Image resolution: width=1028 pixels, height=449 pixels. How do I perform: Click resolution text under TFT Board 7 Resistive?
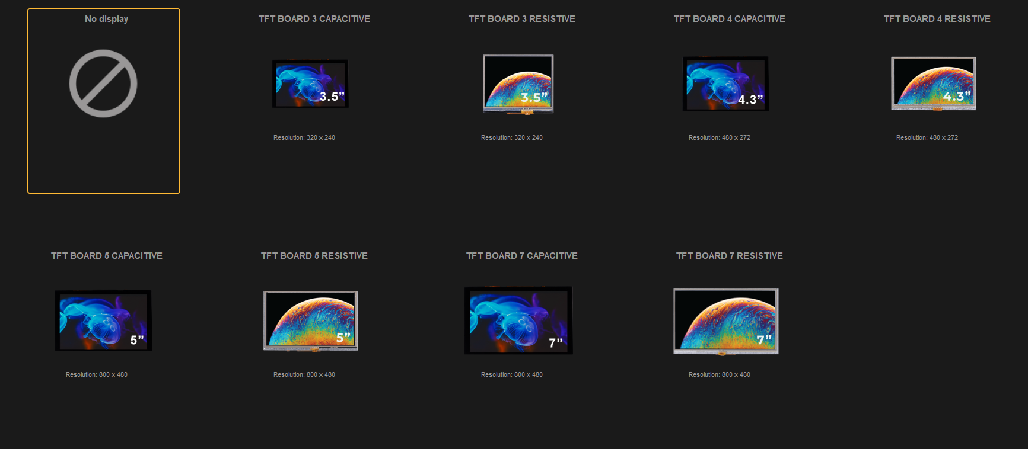pos(720,374)
